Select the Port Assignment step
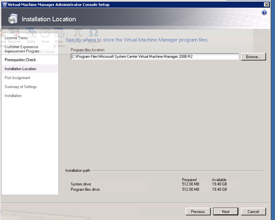This screenshot has height=220, width=275. pyautogui.click(x=17, y=77)
